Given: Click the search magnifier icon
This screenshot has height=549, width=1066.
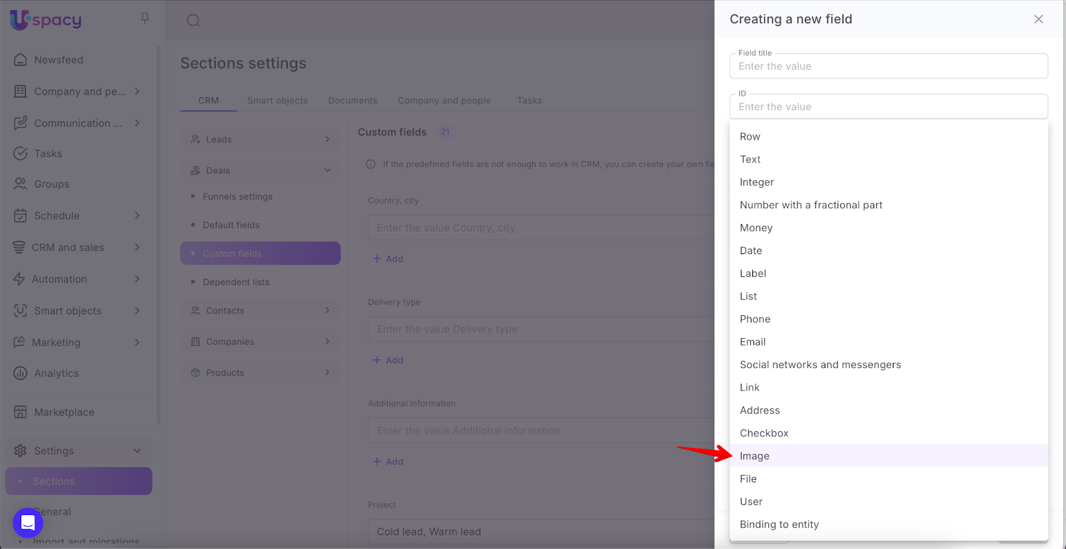Looking at the screenshot, I should click(x=193, y=21).
